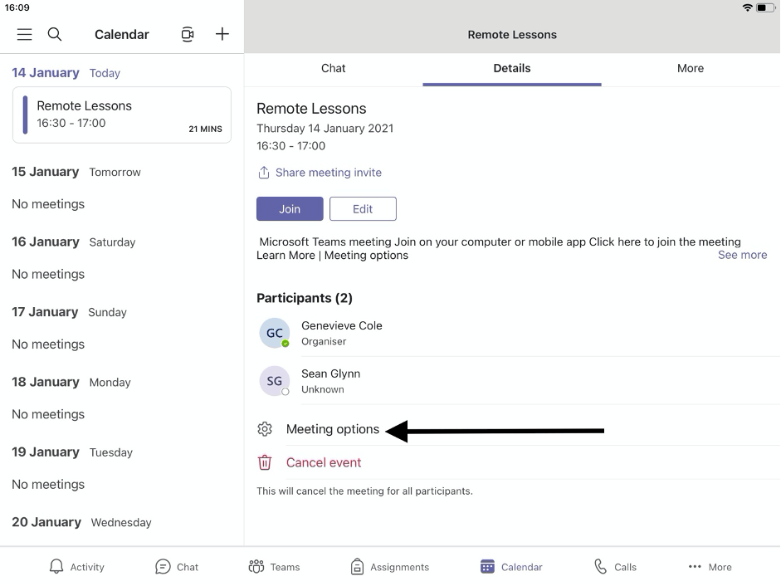Tap the share invite icon
This screenshot has height=586, width=781.
pos(263,173)
